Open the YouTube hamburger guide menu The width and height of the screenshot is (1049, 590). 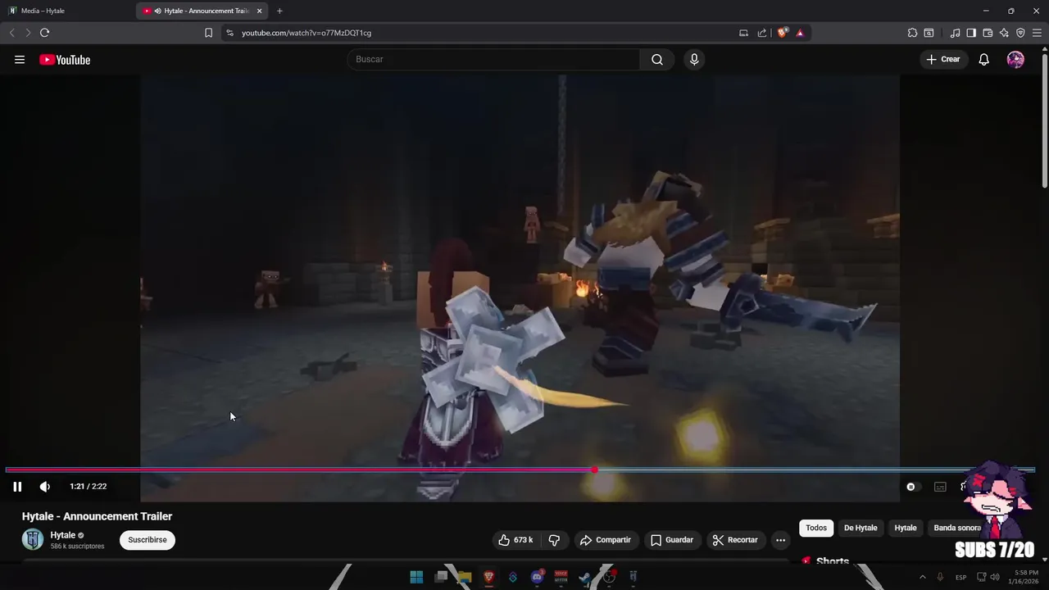[x=20, y=60]
